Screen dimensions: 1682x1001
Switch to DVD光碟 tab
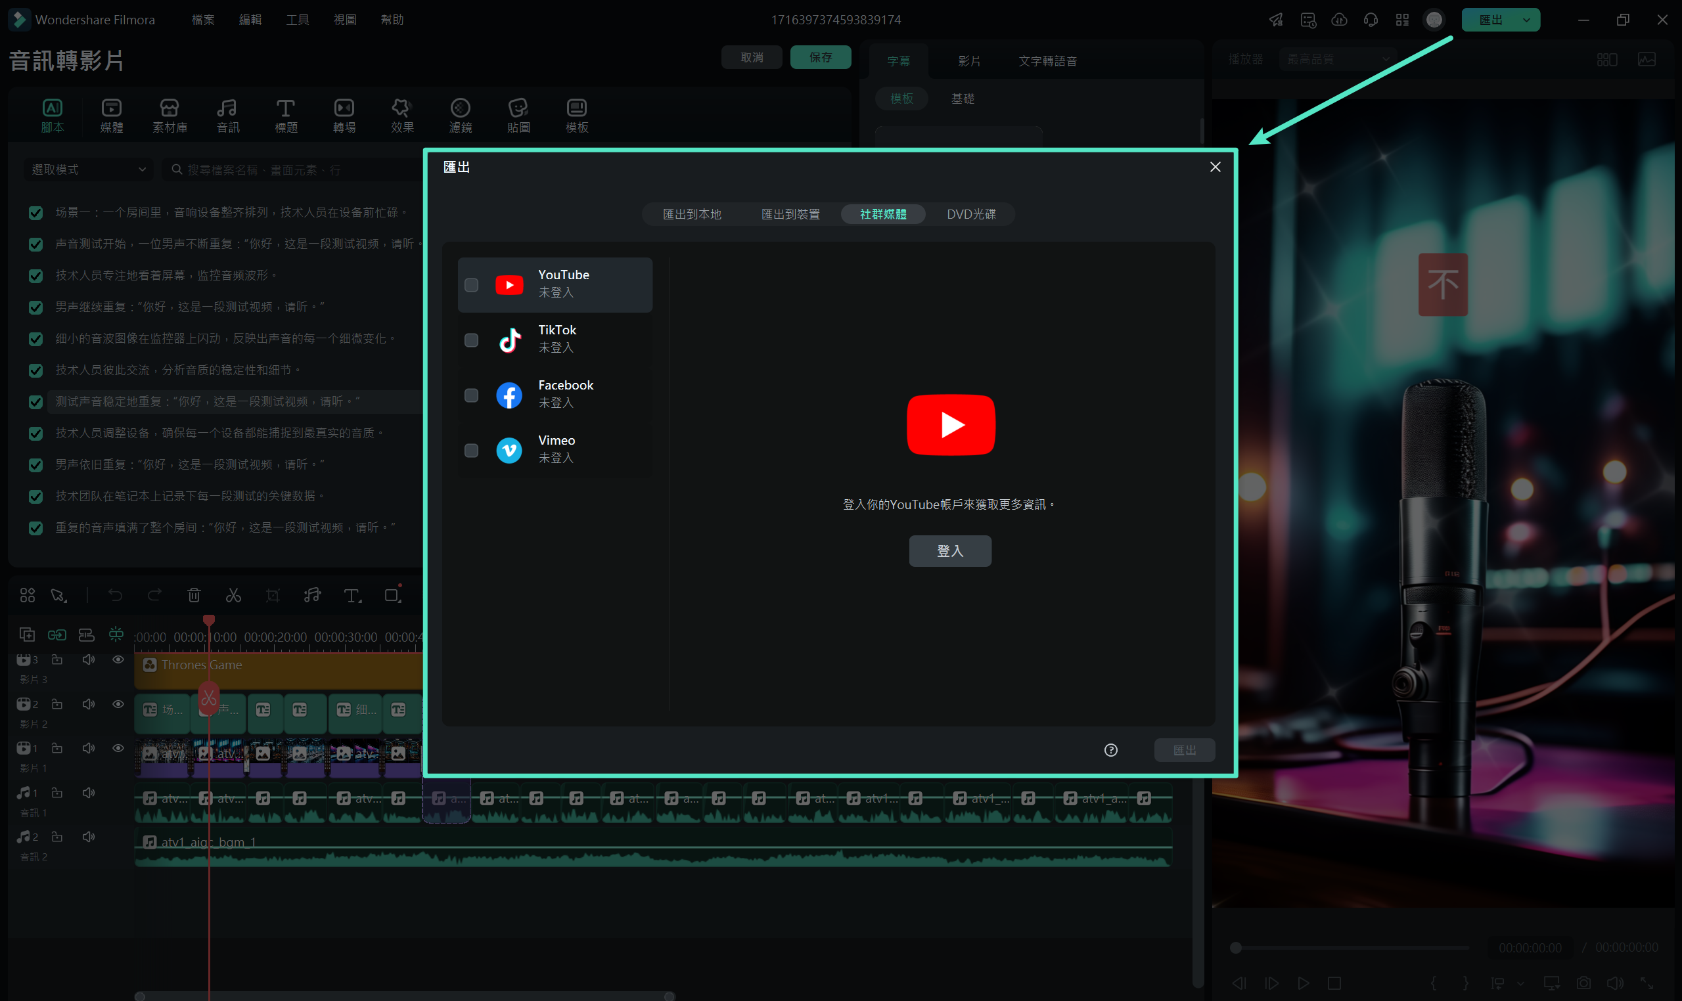971,214
